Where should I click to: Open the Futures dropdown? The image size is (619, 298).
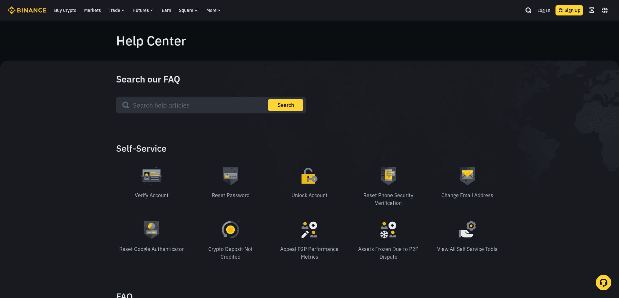[143, 10]
